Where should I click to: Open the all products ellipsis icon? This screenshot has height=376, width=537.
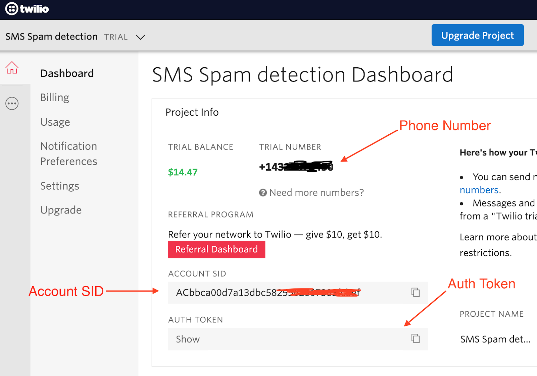[x=12, y=104]
